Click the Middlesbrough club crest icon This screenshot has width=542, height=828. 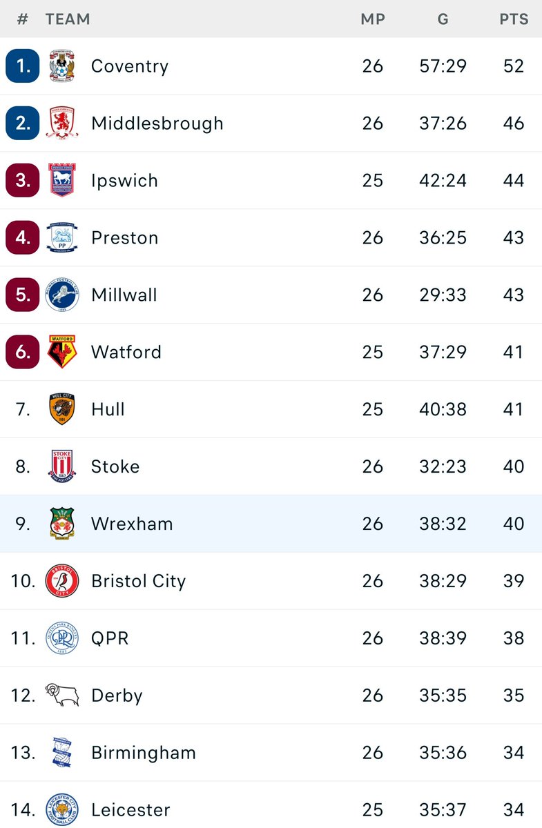coord(62,124)
